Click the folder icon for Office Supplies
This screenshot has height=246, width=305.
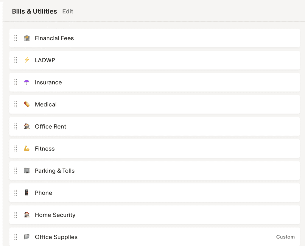27,237
